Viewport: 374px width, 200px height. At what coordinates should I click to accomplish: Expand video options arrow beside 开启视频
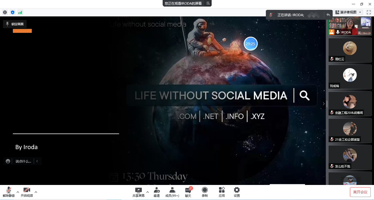(x=36, y=192)
